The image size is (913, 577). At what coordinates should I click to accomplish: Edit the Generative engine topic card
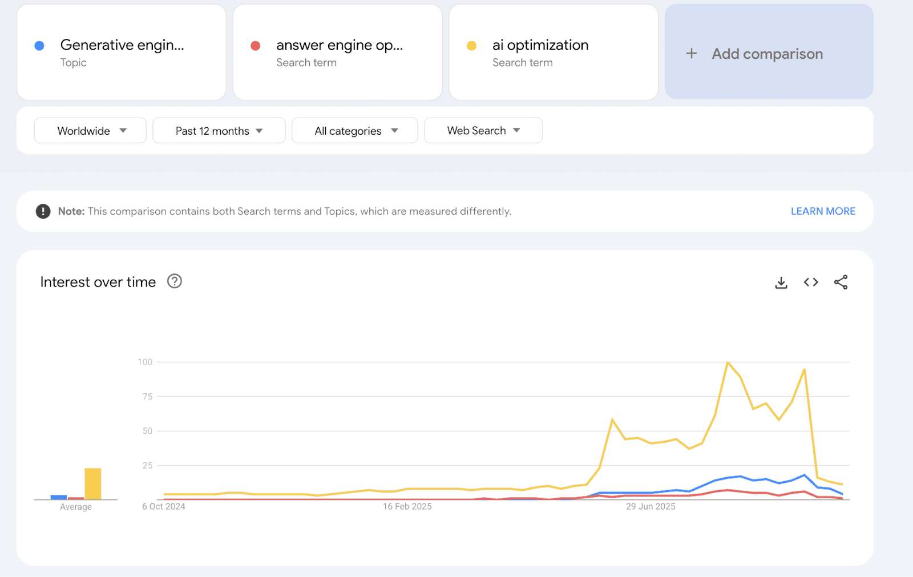pos(122,53)
